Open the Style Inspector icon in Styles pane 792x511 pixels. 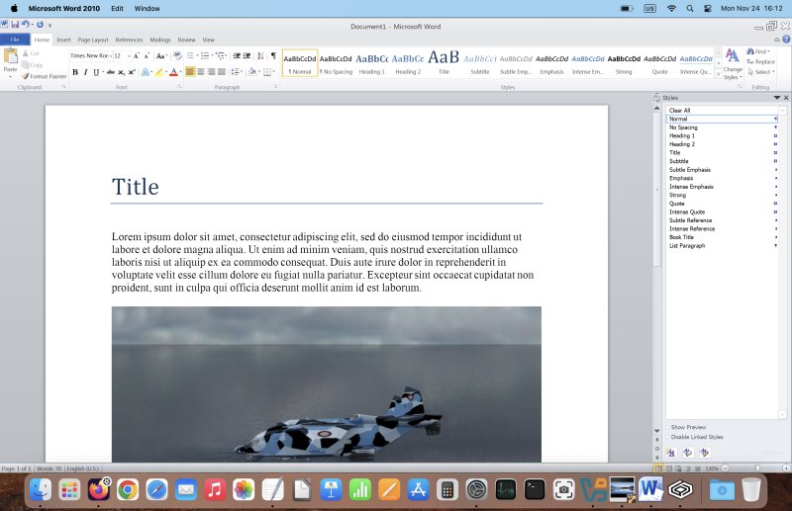[688, 452]
